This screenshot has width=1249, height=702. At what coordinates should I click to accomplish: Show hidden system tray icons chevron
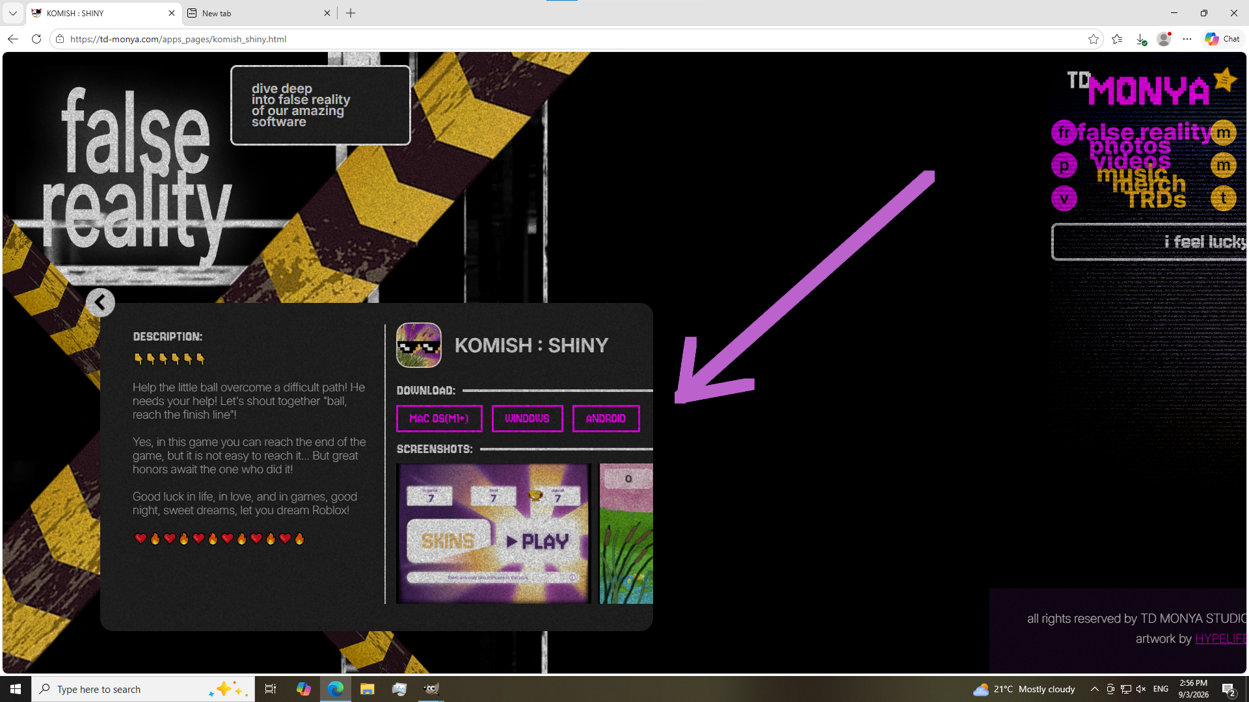tap(1095, 689)
